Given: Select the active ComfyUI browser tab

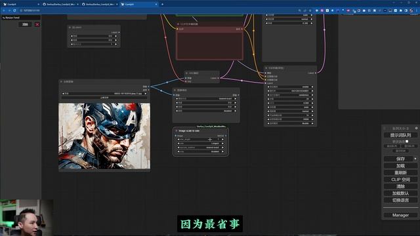Looking at the screenshot, I should [138, 5].
